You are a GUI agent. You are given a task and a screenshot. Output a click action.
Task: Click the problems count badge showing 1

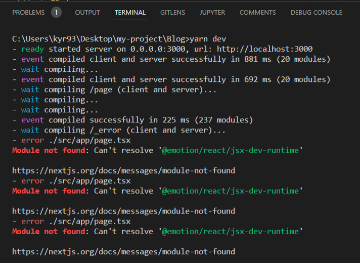pyautogui.click(x=56, y=13)
